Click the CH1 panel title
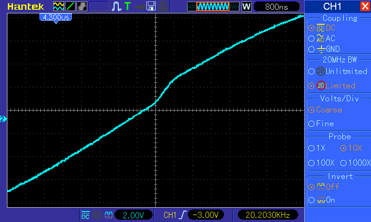Viewport: 371px width, 222px height. [332, 6]
